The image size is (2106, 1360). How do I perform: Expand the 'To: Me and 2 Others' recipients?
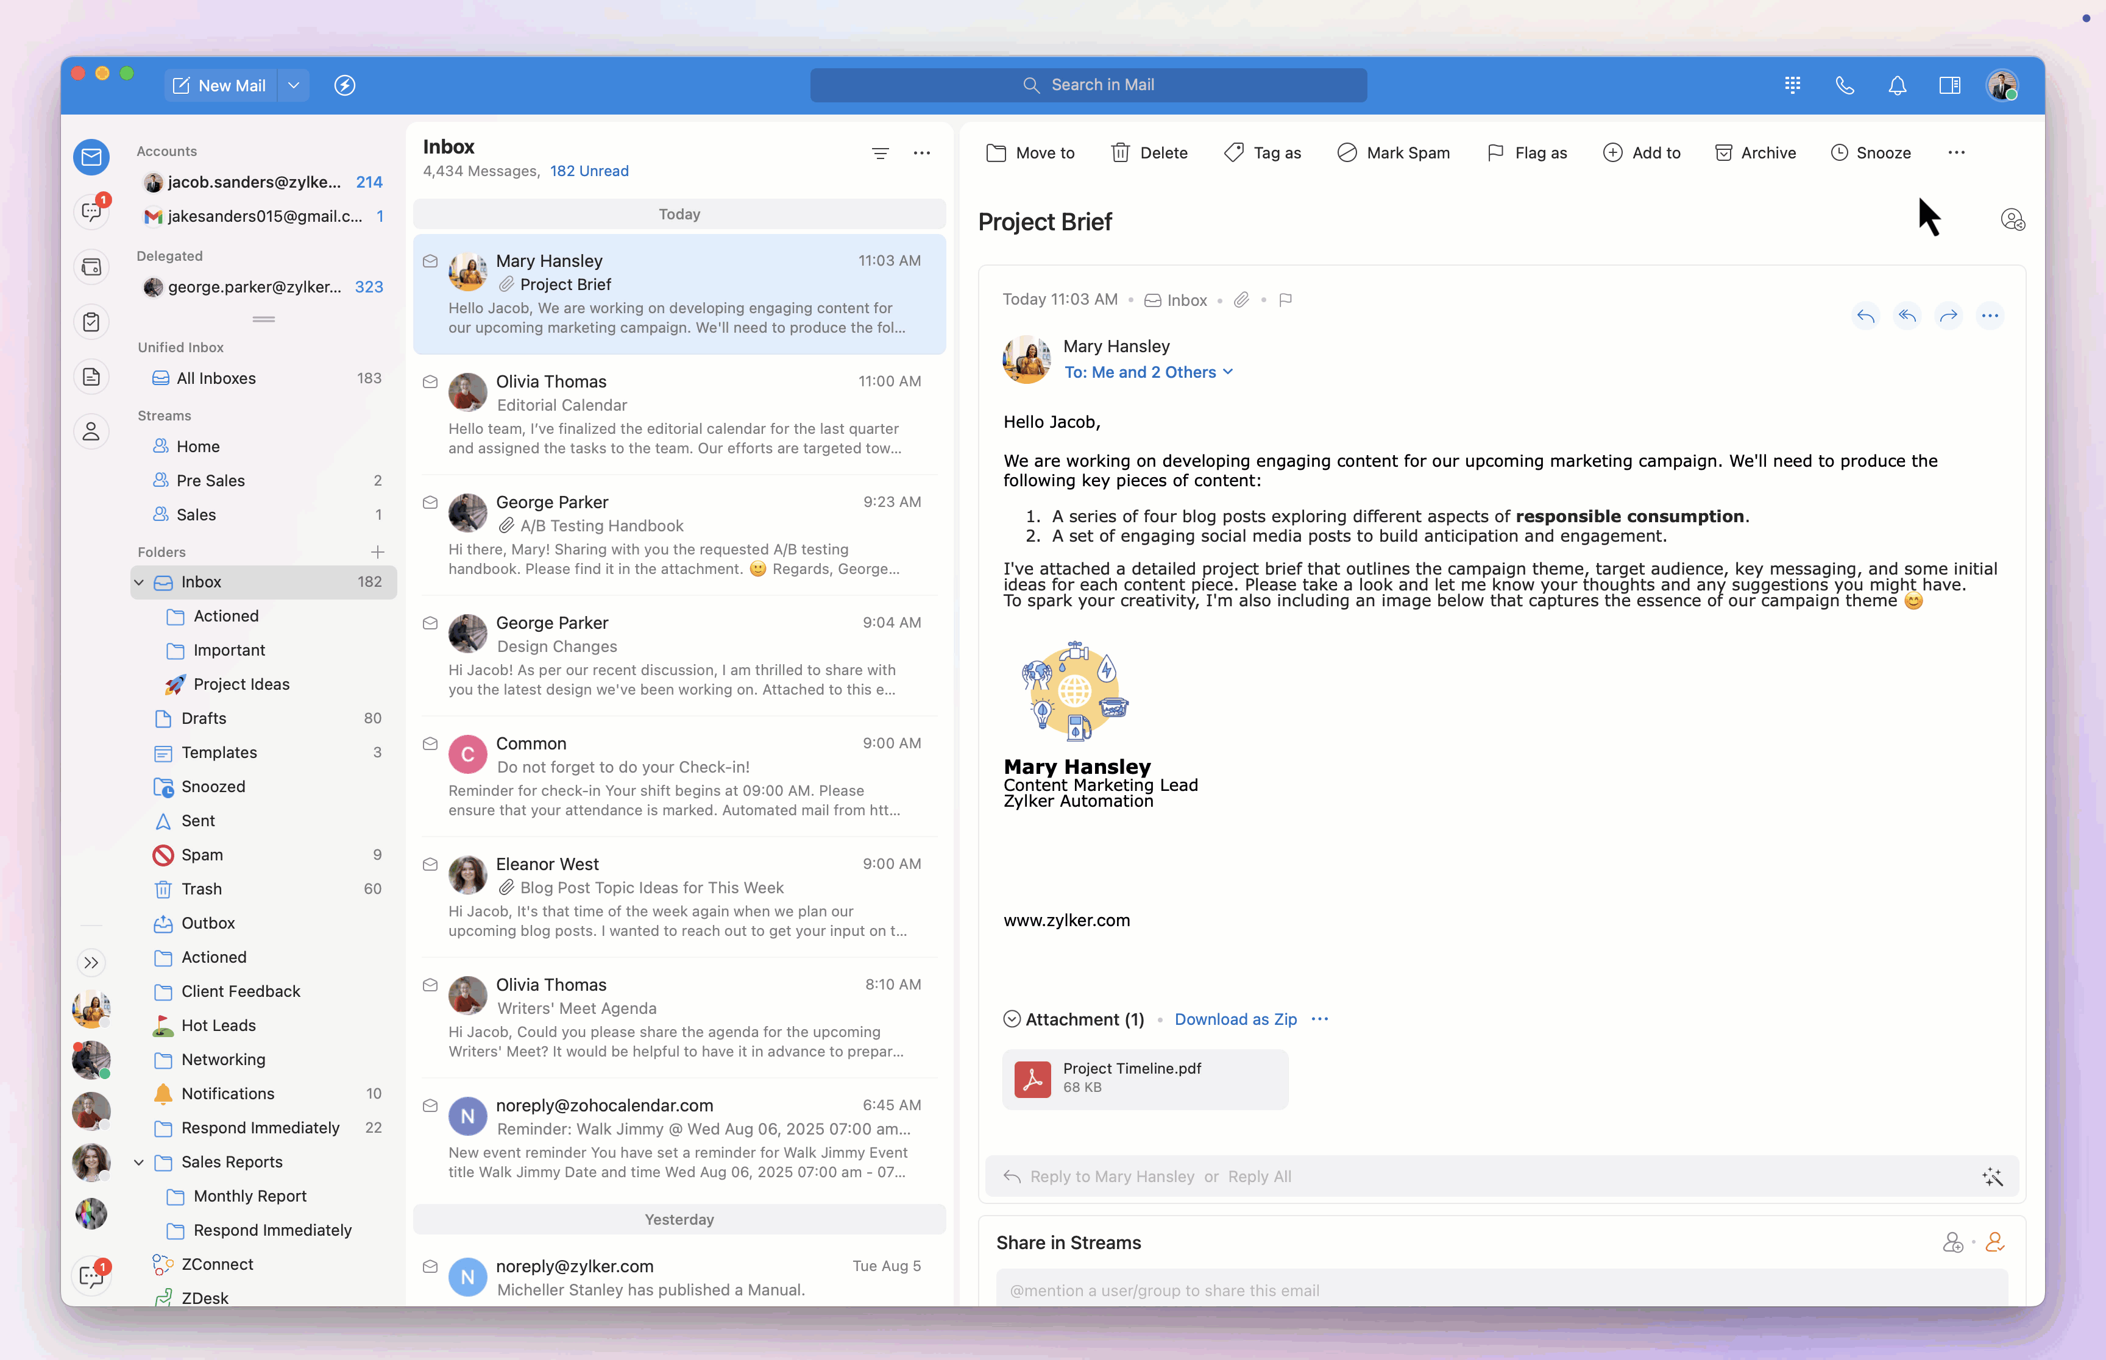point(1148,373)
